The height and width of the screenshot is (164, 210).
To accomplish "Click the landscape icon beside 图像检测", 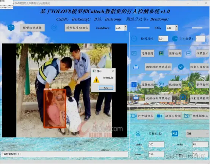I will [x=161, y=53].
